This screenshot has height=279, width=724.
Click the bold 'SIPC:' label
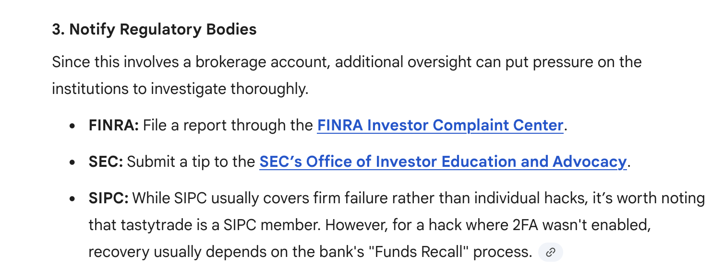click(109, 198)
